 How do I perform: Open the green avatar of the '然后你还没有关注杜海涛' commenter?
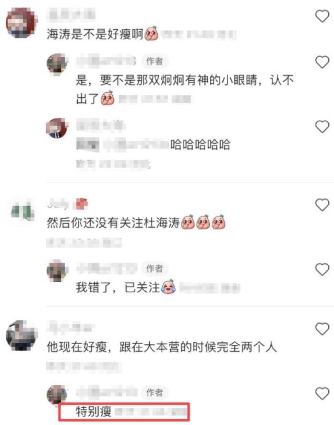22,211
